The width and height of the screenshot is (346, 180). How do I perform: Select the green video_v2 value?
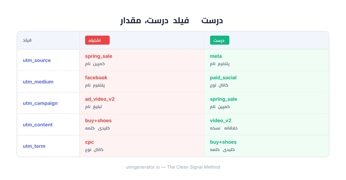click(221, 121)
